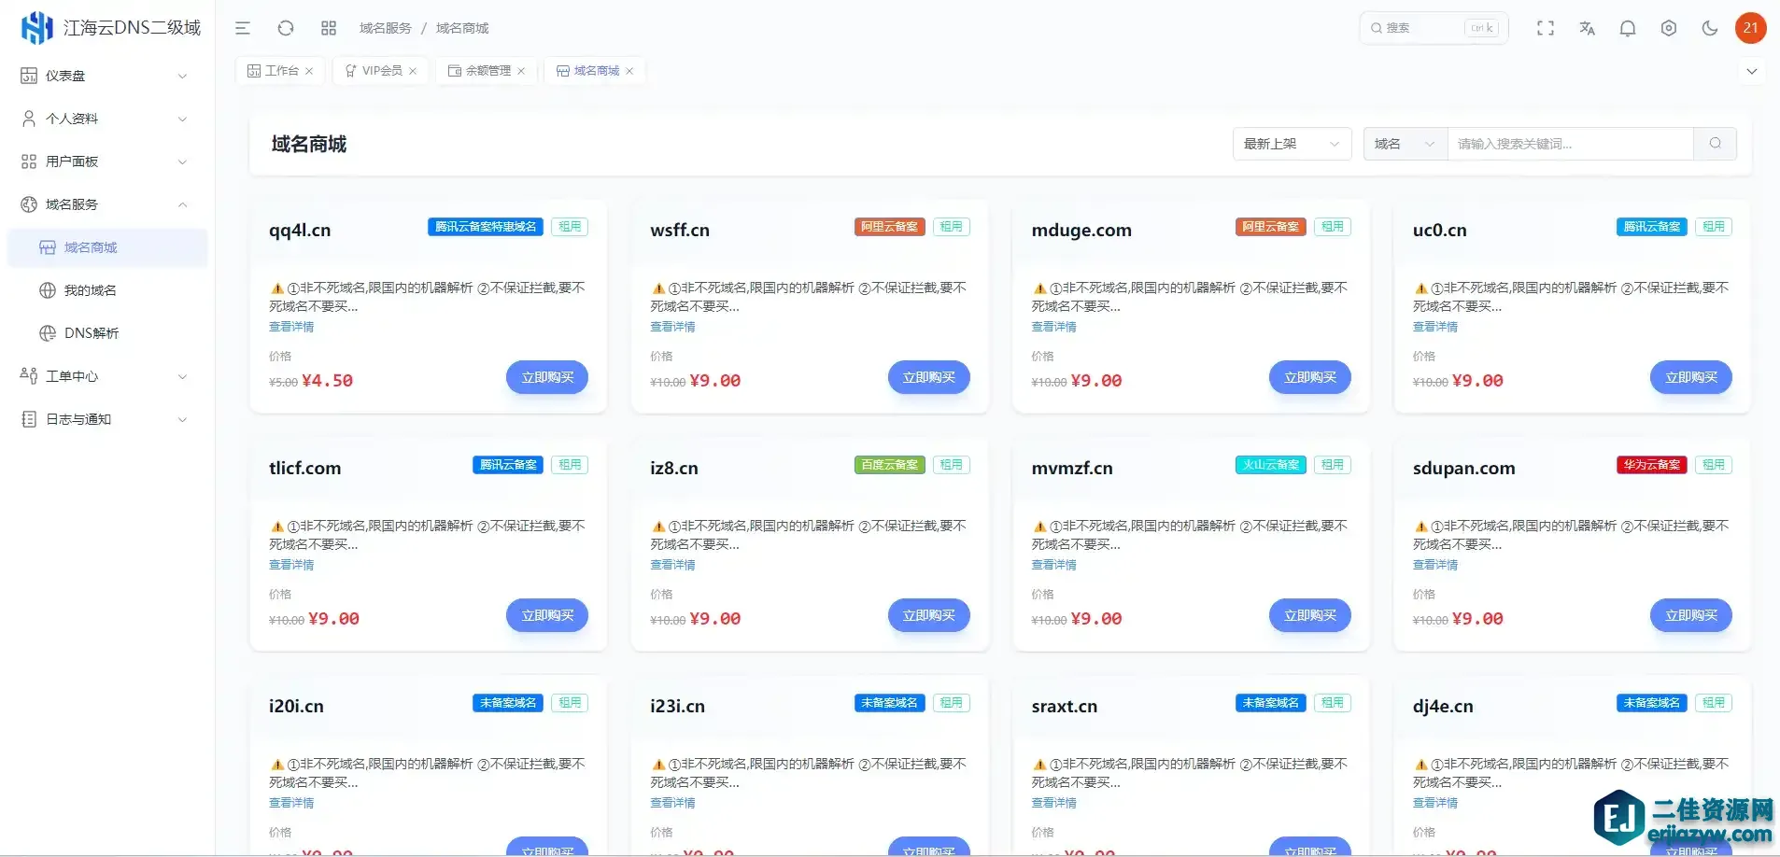Expand the 工单中心 sidebar menu
This screenshot has width=1780, height=857.
pyautogui.click(x=105, y=376)
